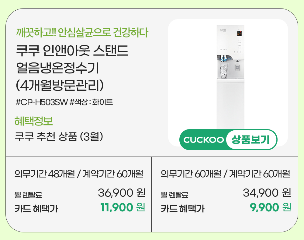Click the CUCKOO brand label
Image resolution: width=304 pixels, height=240 pixels.
pyautogui.click(x=203, y=140)
